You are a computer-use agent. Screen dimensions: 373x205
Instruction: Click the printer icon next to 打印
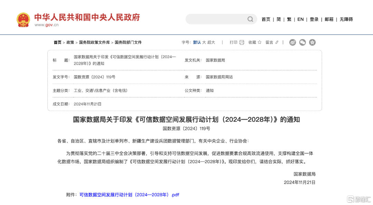(242, 43)
